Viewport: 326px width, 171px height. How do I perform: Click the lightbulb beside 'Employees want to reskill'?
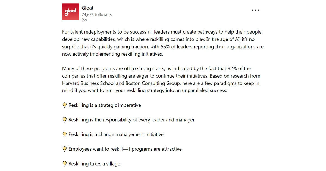tap(65, 149)
